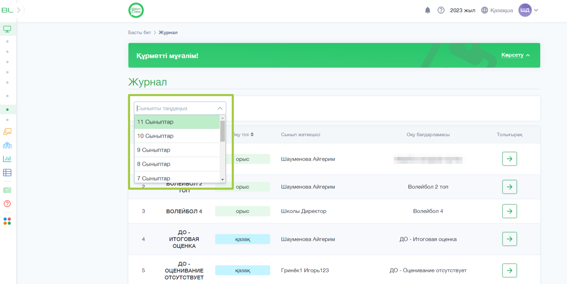This screenshot has height=284, width=567.
Task: Select 10 Сыныптар option
Action: 177,136
